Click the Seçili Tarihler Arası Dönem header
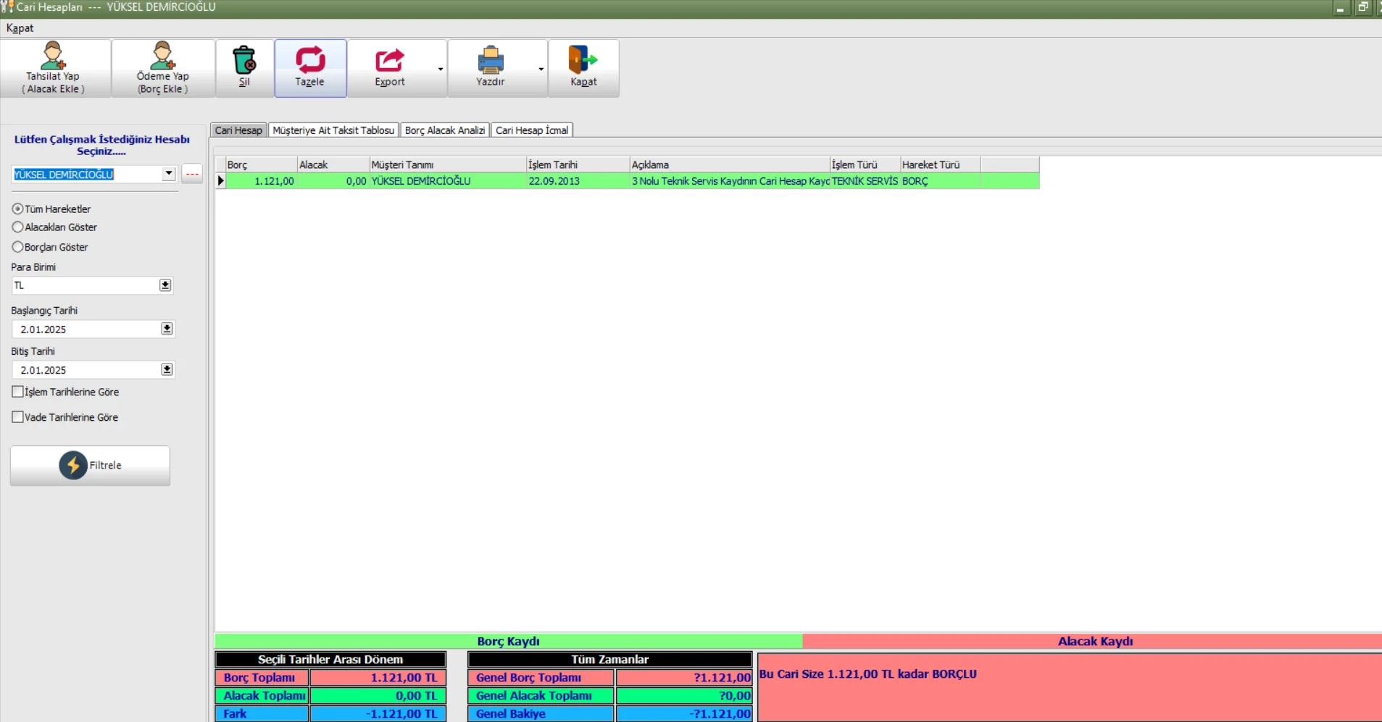The image size is (1382, 722). 330,659
